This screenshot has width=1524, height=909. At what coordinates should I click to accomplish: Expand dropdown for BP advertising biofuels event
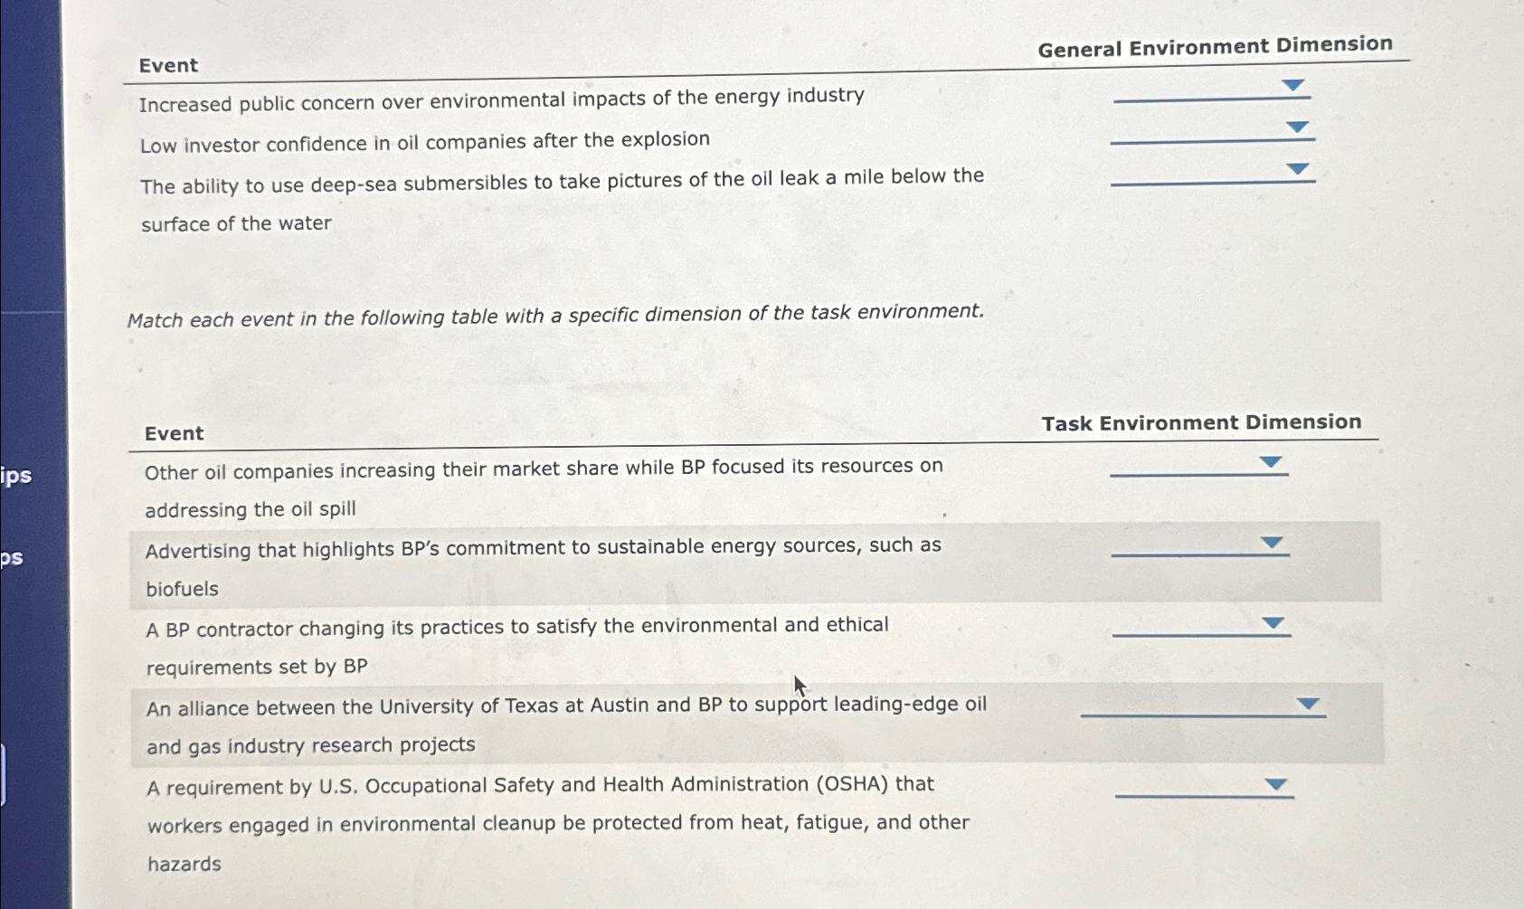[1272, 543]
